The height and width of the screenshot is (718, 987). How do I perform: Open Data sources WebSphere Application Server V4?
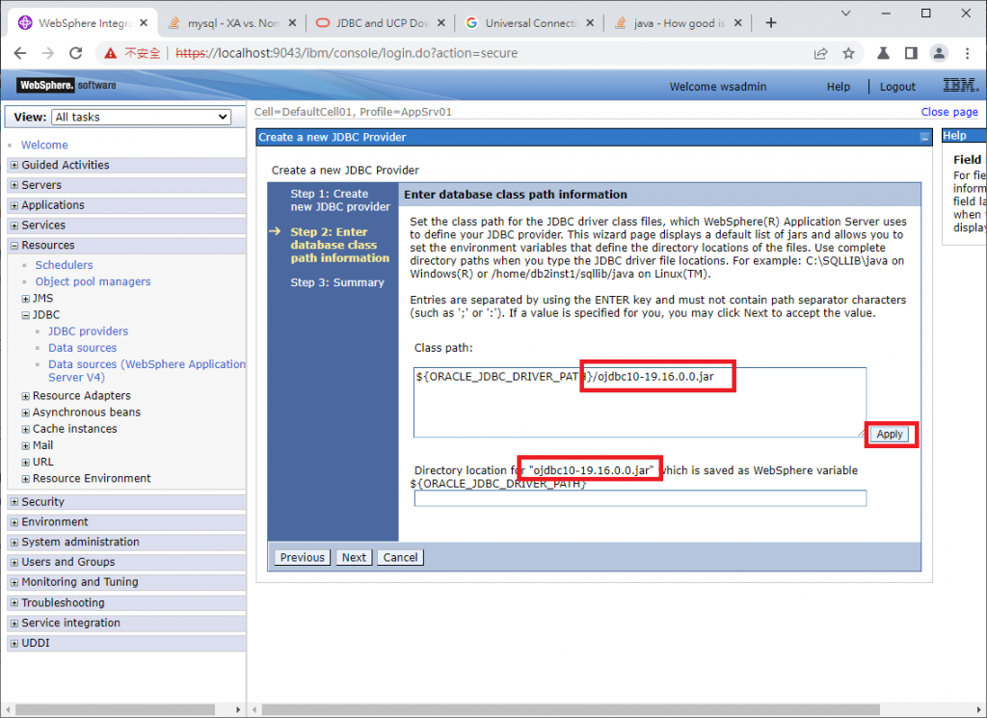tap(147, 371)
